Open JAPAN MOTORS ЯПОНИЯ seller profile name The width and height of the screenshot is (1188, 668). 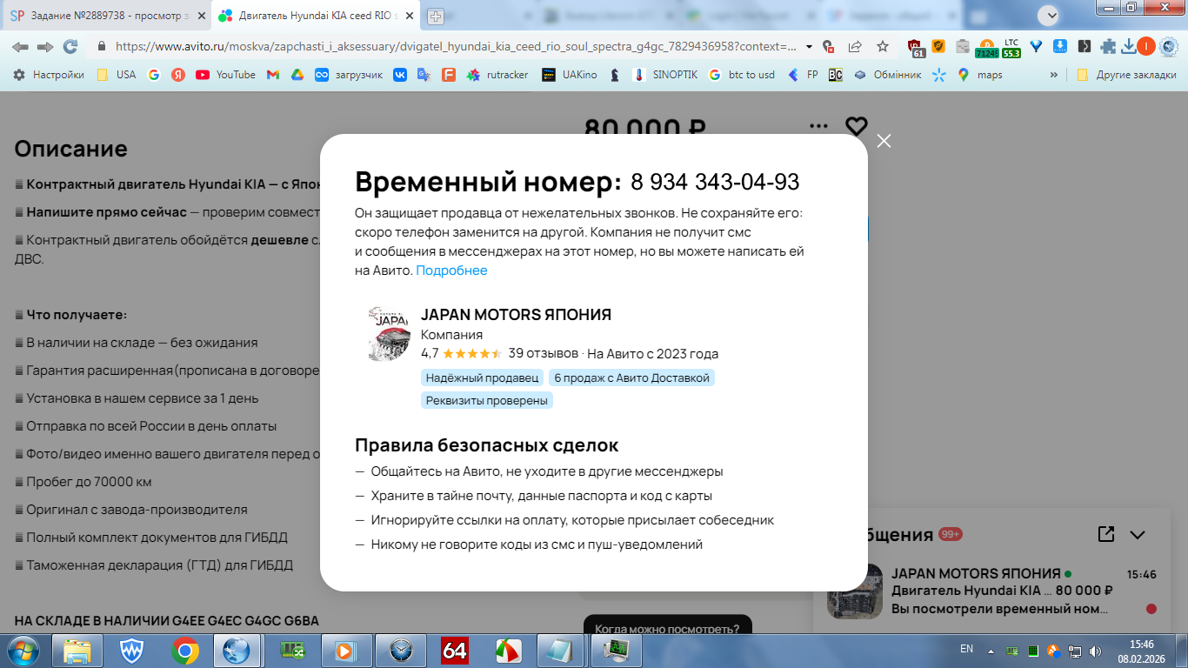(516, 315)
